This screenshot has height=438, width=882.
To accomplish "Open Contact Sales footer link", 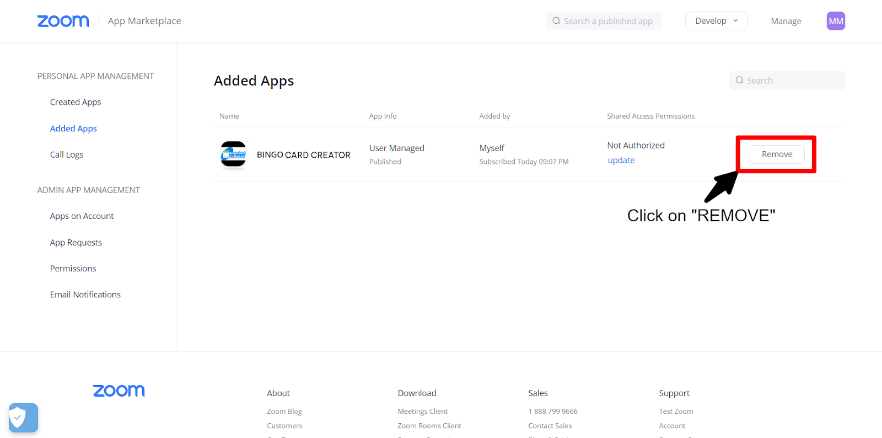I will click(550, 426).
